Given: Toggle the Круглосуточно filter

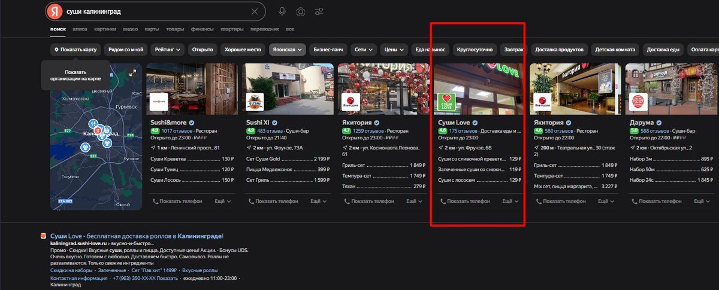Looking at the screenshot, I should pyautogui.click(x=475, y=50).
